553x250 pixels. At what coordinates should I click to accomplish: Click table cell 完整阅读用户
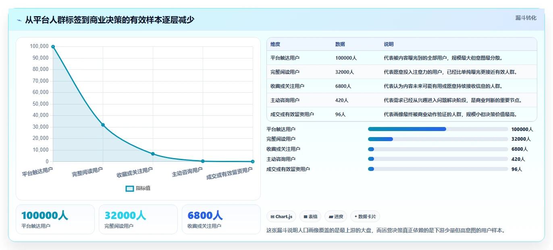[285, 72]
